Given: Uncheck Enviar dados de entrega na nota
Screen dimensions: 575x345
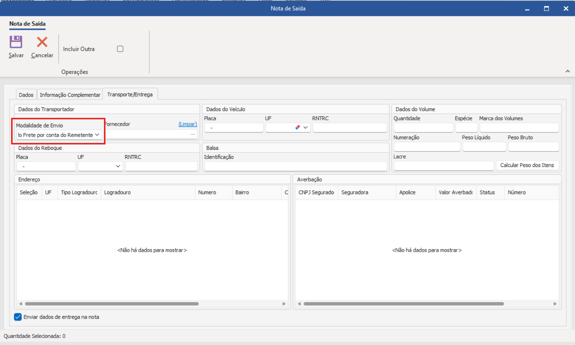Looking at the screenshot, I should click(18, 317).
